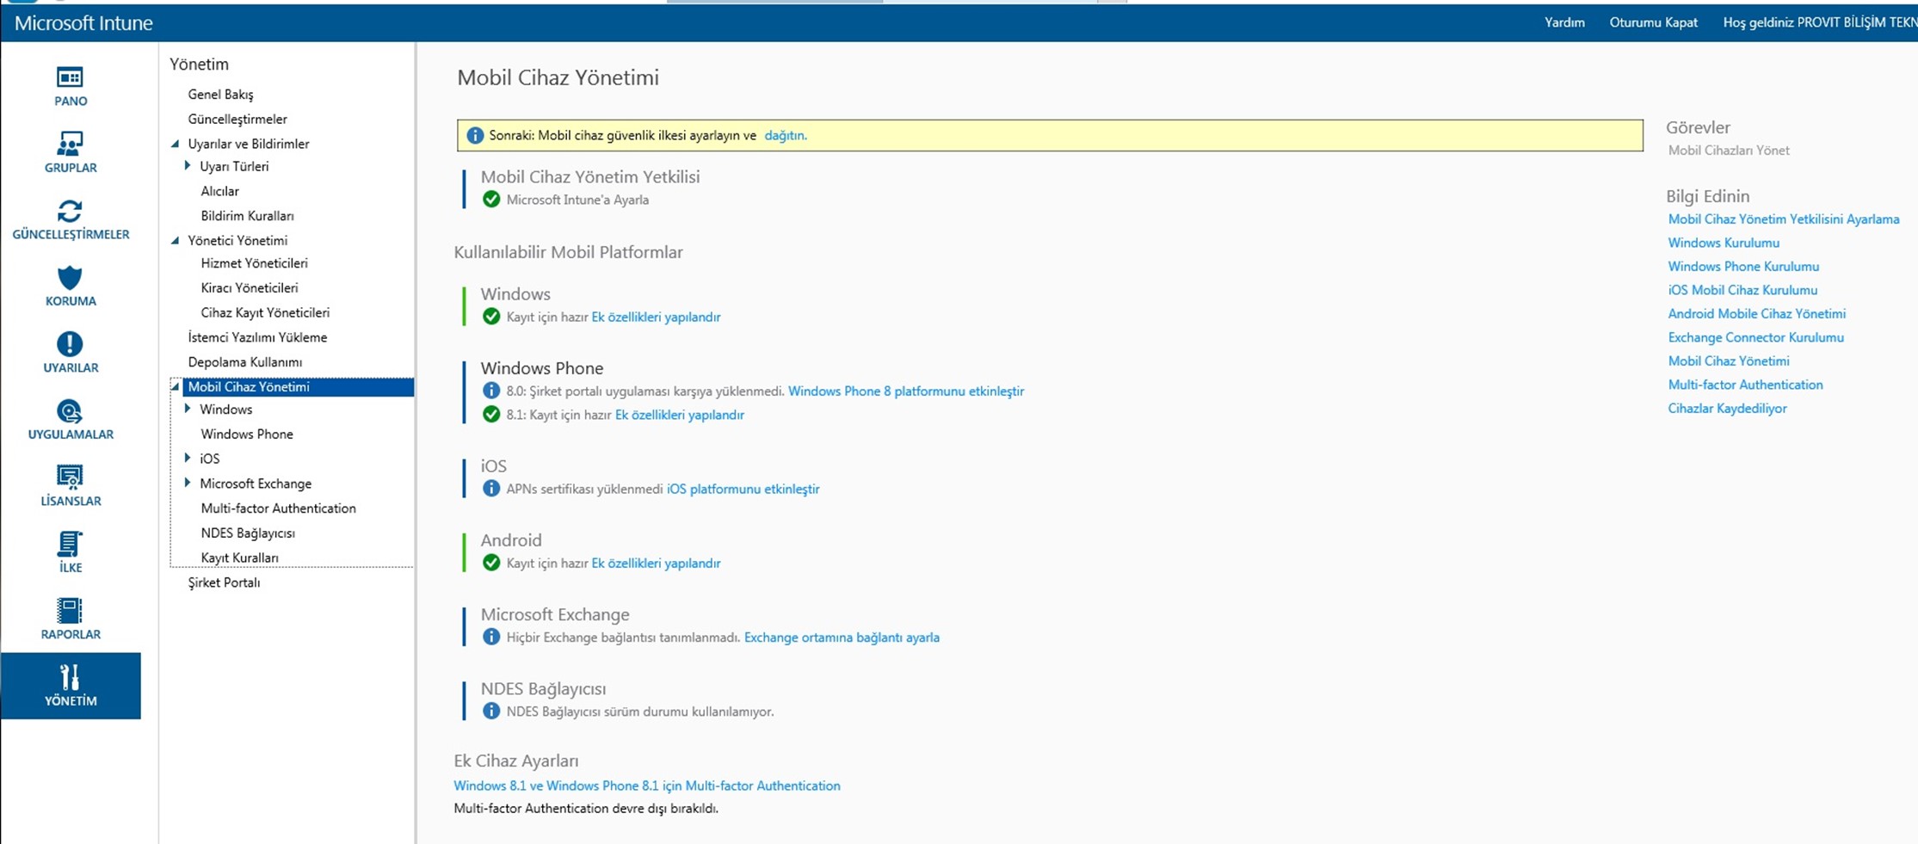Click Ek özellikleri yapılandır under Windows
The width and height of the screenshot is (1918, 844).
[656, 317]
